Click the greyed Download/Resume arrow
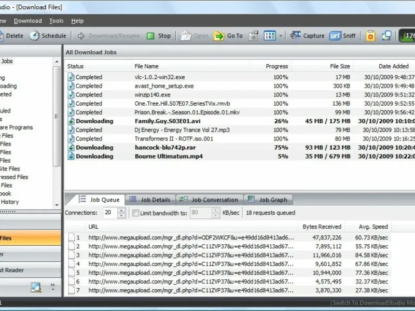Viewport: 415px width, 311px height. 81,36
